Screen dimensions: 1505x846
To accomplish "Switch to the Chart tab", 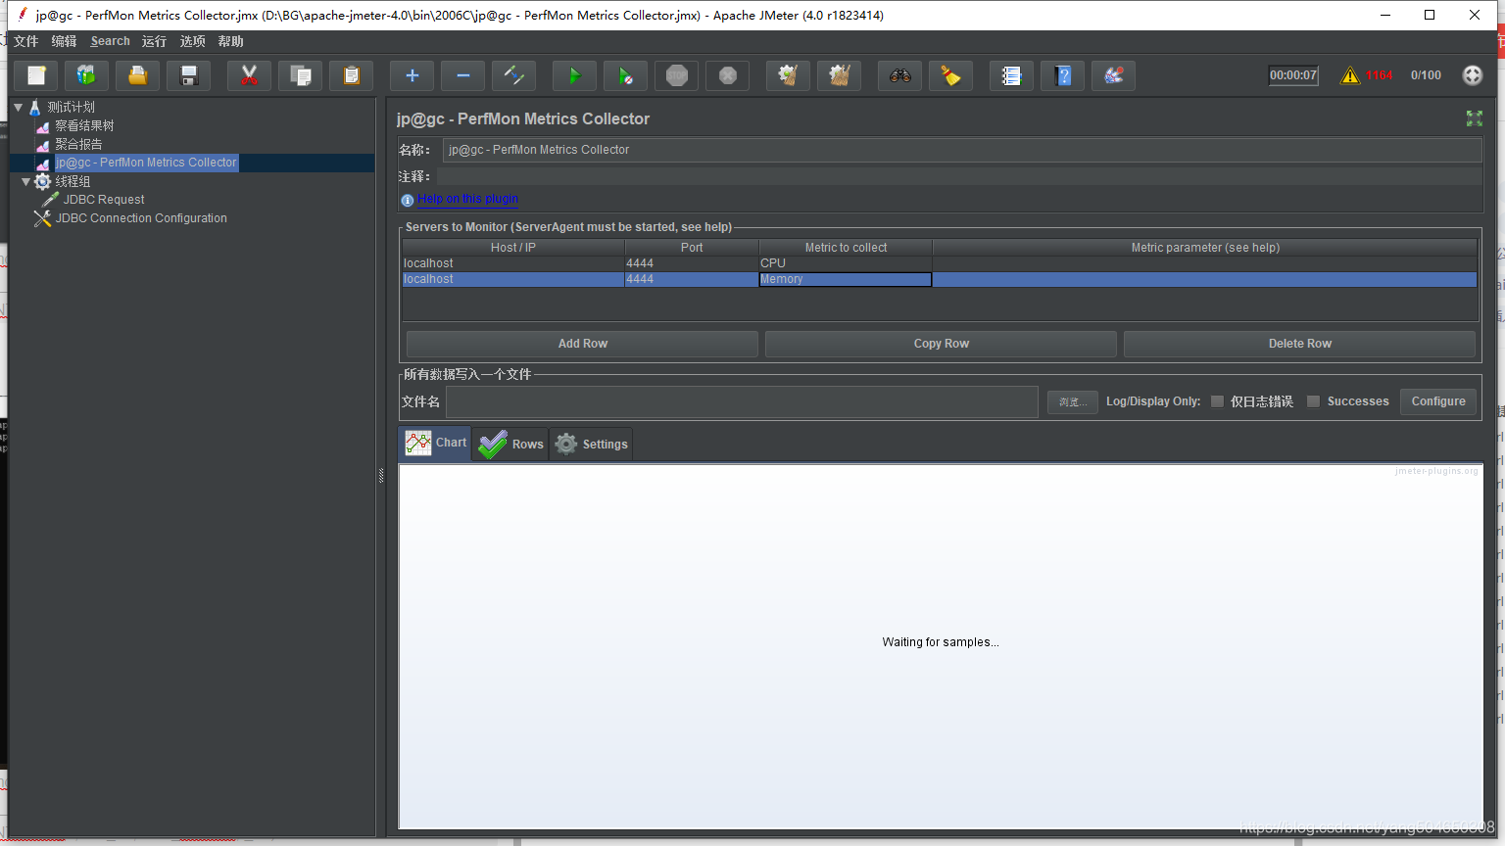I will click(435, 443).
